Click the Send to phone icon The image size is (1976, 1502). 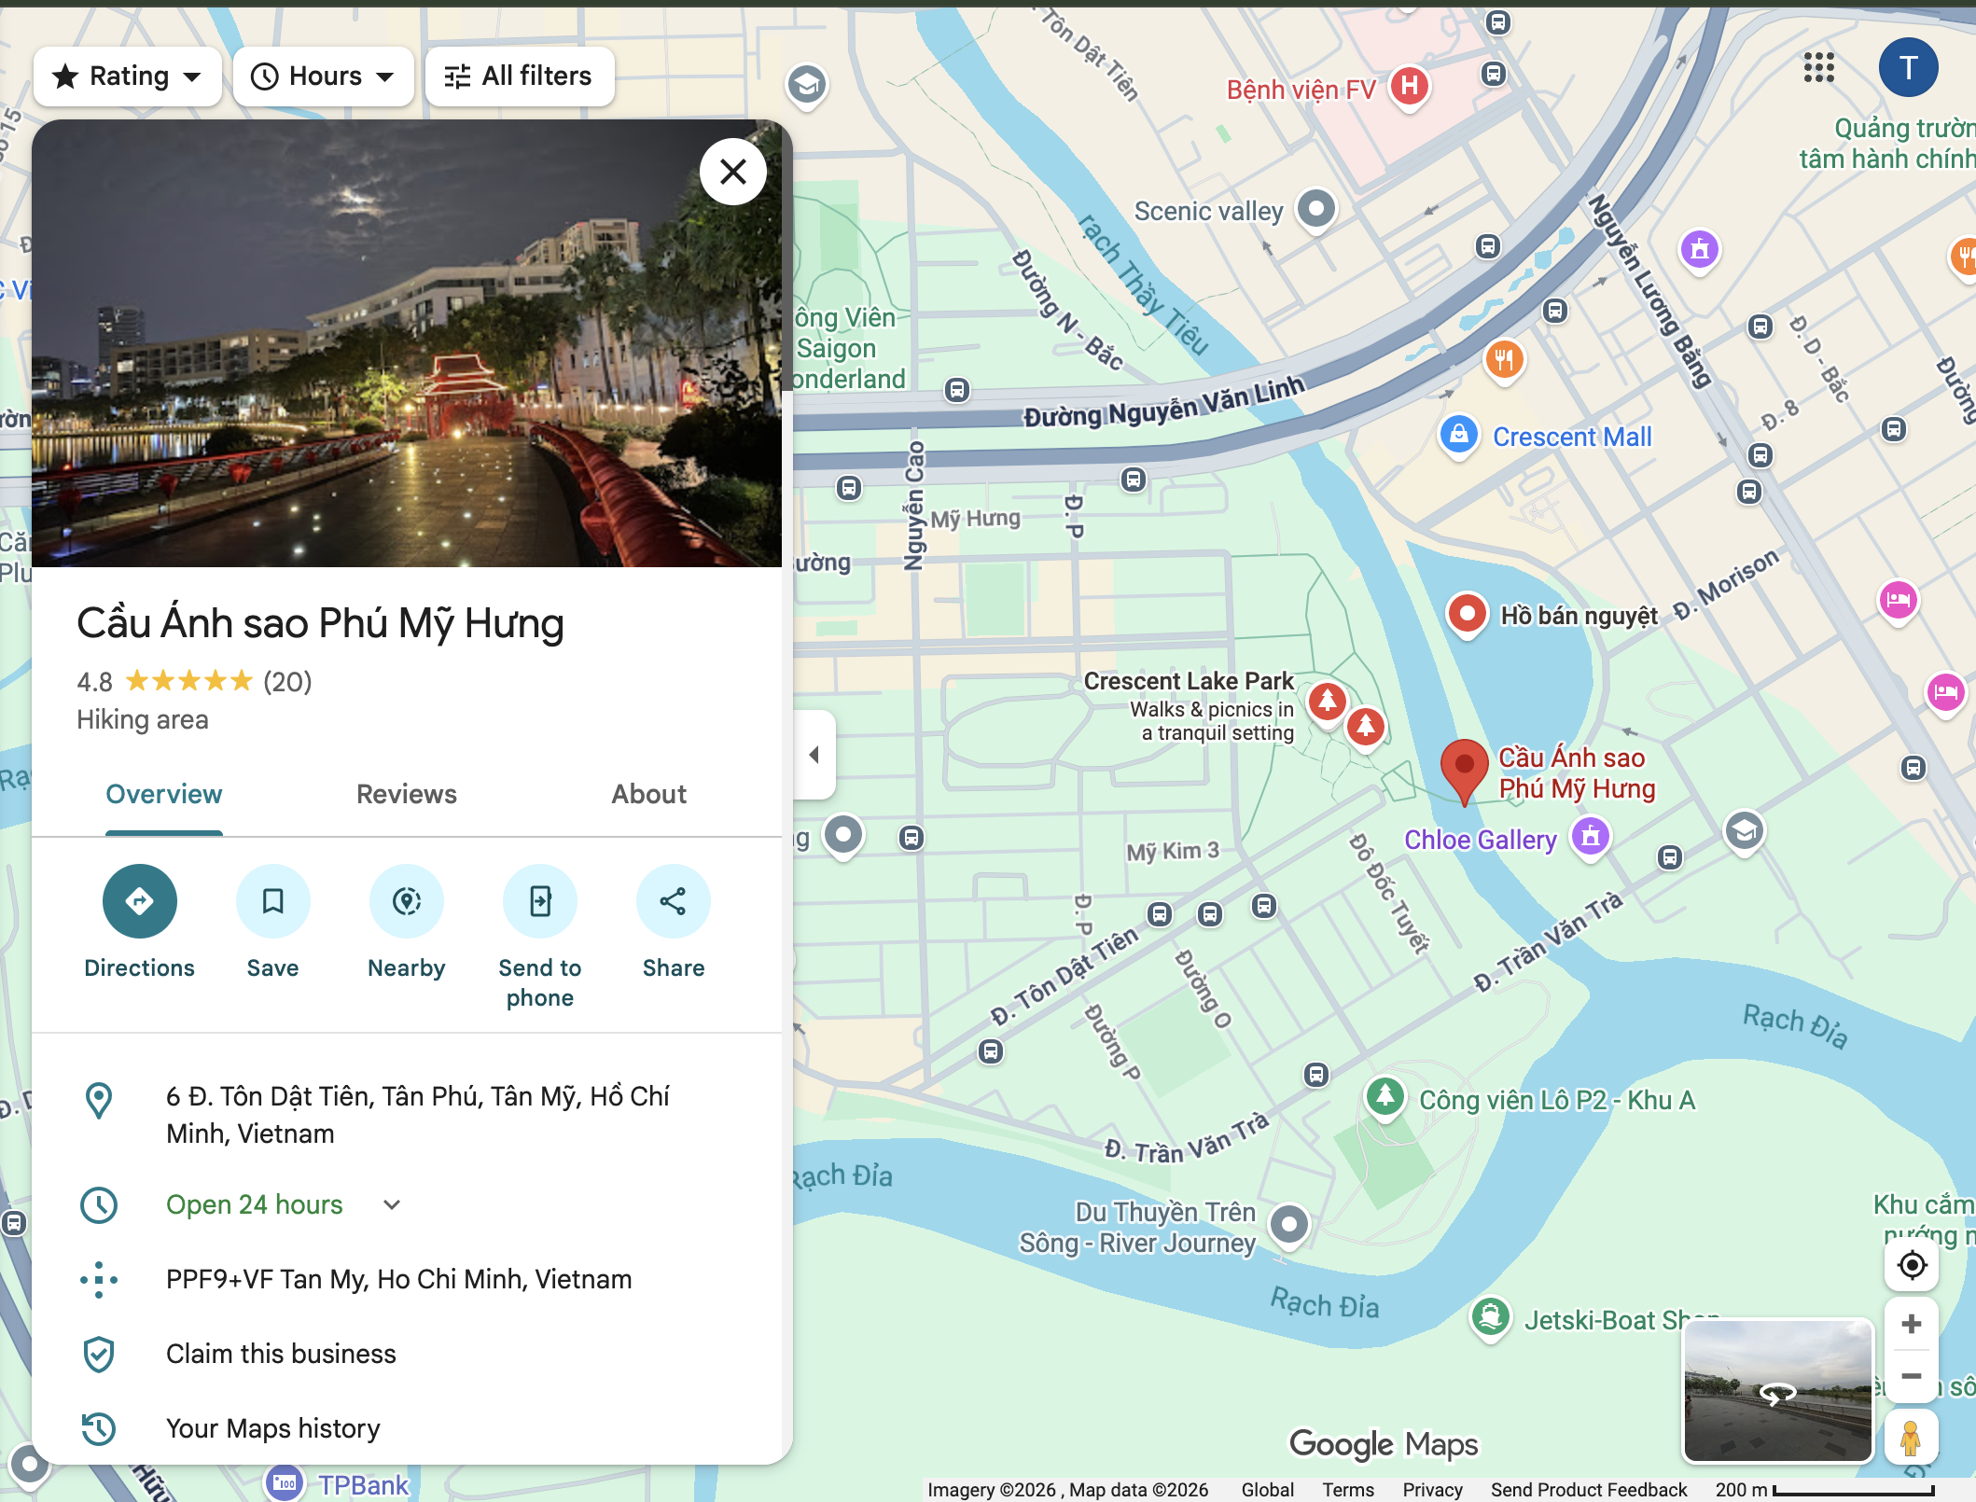coord(539,900)
